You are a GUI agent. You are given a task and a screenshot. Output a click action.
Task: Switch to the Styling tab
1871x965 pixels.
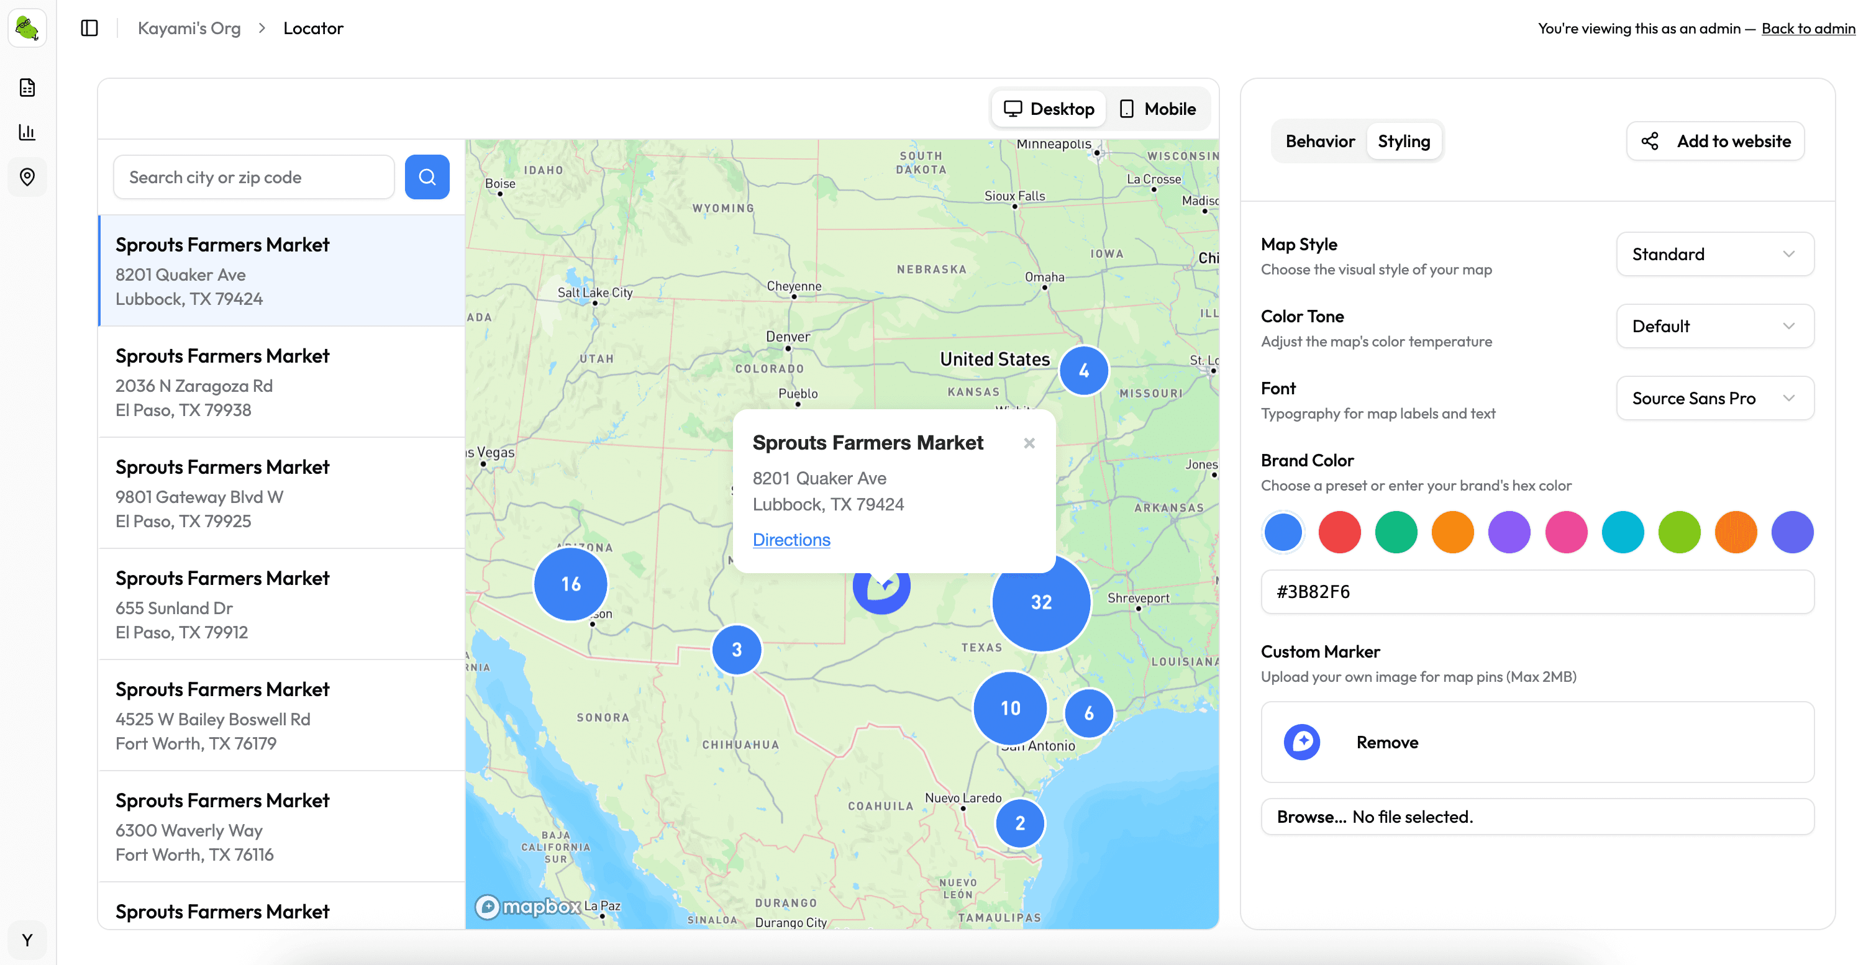tap(1404, 141)
